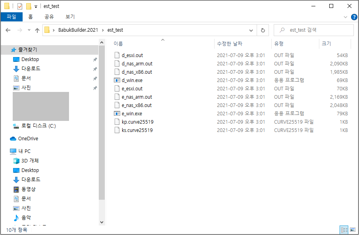
Task: Expand the address bar root chevron before BabukBuilder.2021
Action: tap(54, 30)
